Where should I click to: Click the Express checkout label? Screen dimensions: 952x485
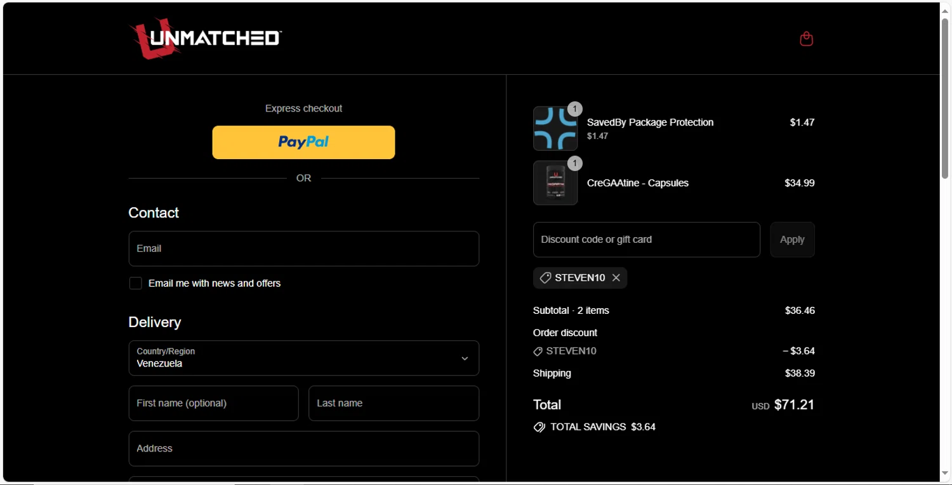click(303, 108)
